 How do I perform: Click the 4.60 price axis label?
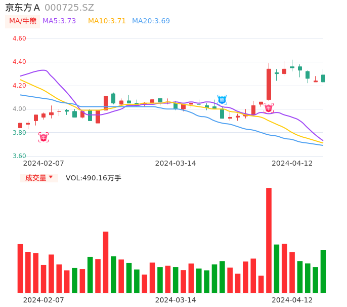coord(19,39)
